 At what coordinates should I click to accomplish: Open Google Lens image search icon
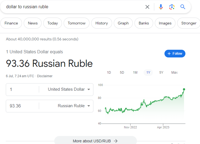(x=172, y=7)
